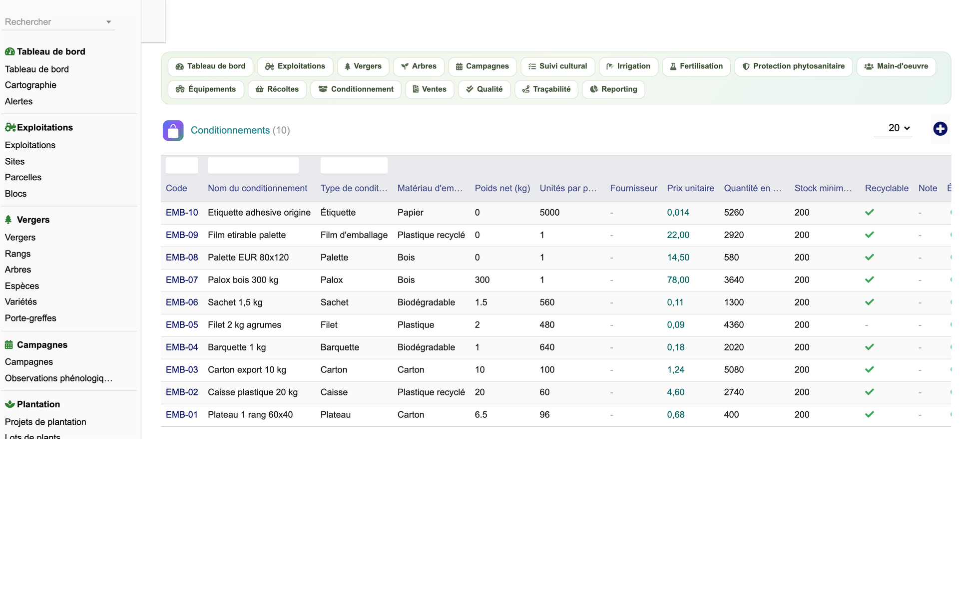Viewport: 972px width, 601px height.
Task: Open record EMB-09
Action: (182, 235)
